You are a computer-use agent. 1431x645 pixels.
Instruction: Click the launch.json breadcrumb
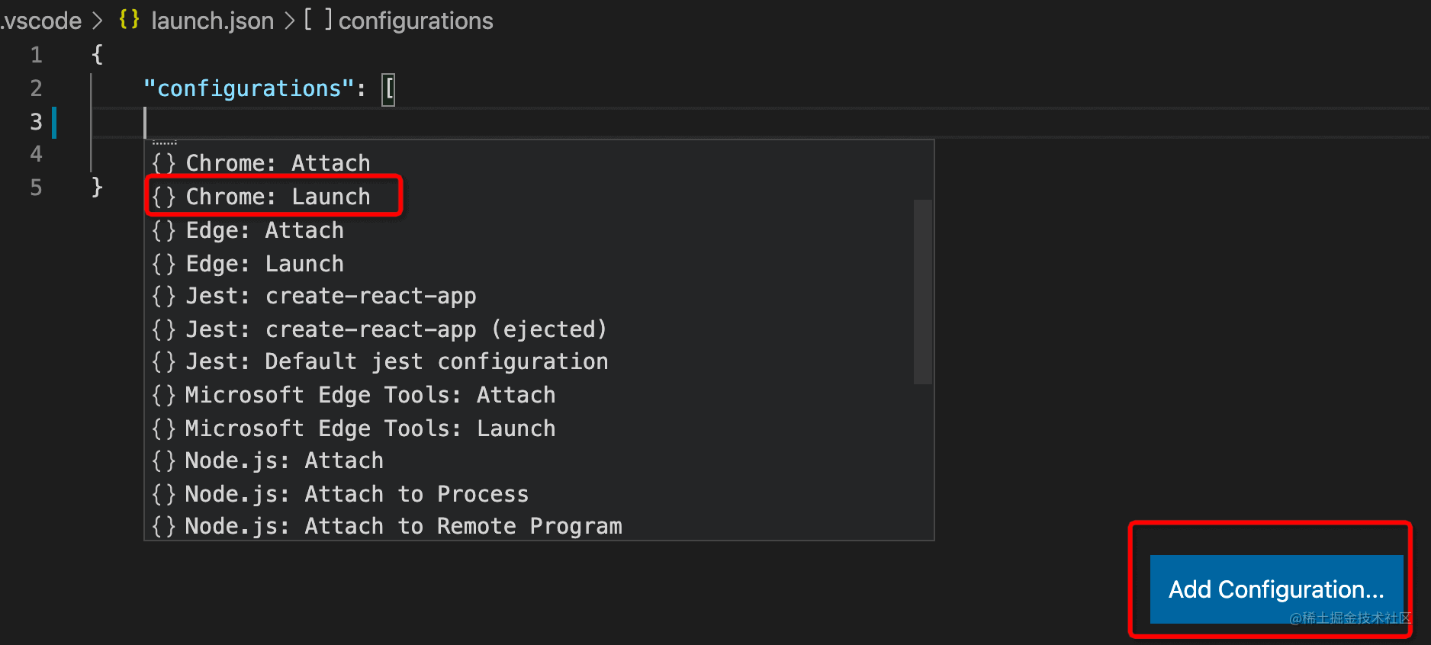(x=212, y=21)
